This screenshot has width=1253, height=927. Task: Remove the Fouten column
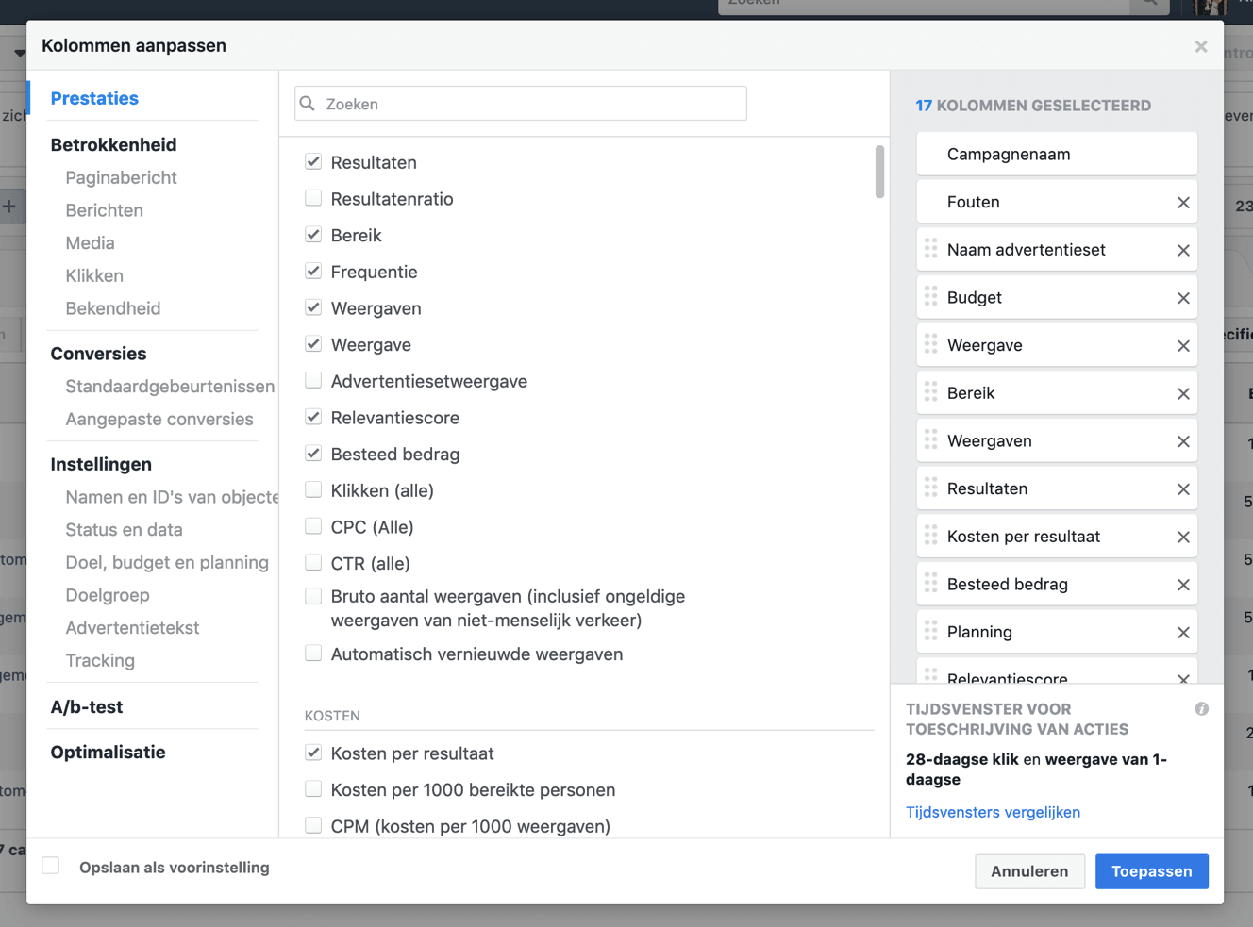pyautogui.click(x=1183, y=203)
